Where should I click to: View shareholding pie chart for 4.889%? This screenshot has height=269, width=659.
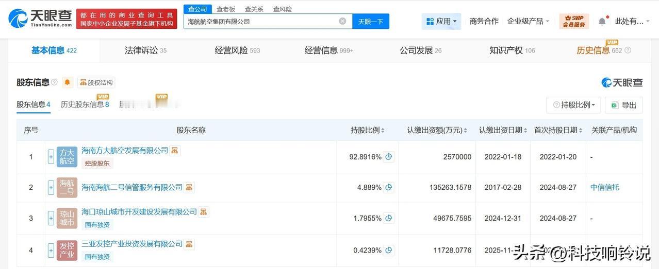click(x=389, y=188)
